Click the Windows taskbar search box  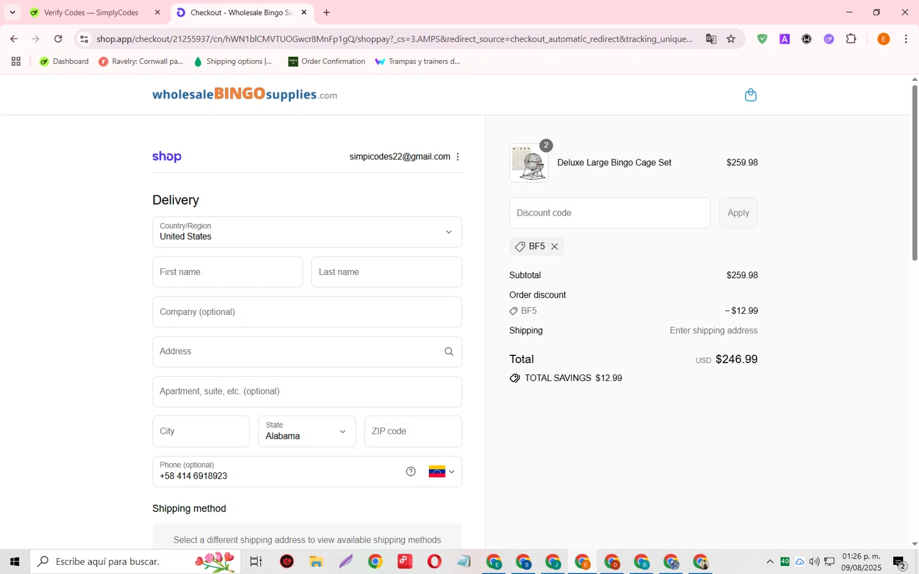point(135,561)
